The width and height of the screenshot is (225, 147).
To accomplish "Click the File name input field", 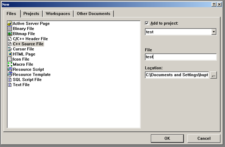I will tap(181, 57).
